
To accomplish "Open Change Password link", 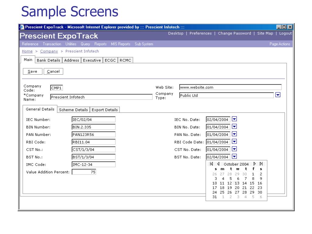I will pos(234,33).
